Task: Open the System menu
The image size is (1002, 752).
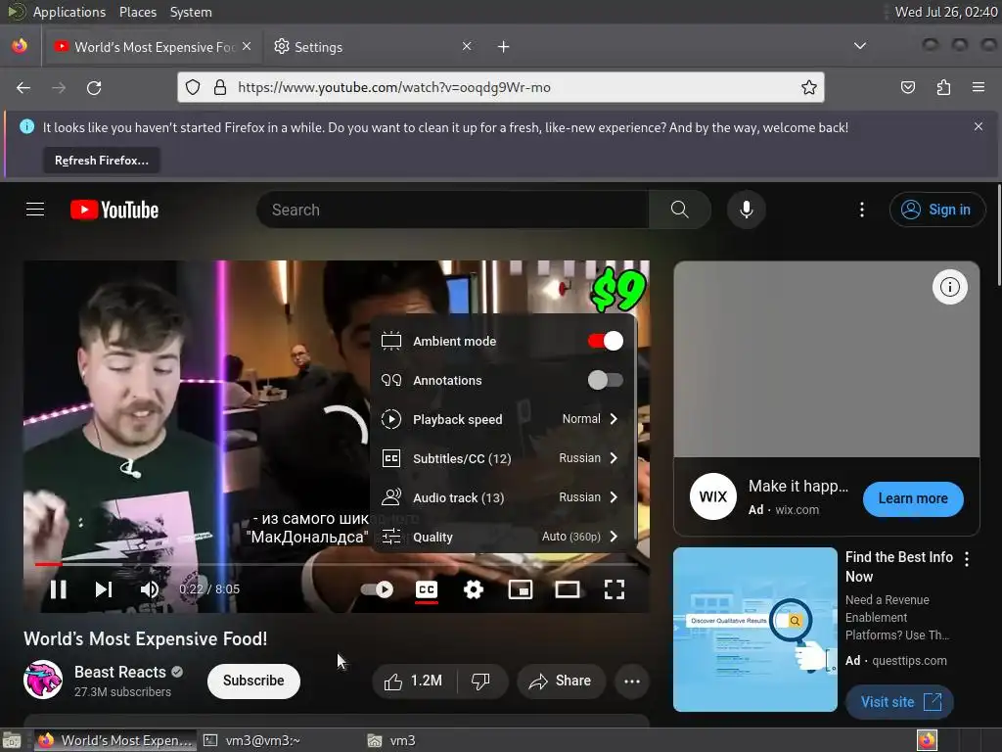Action: tap(191, 12)
